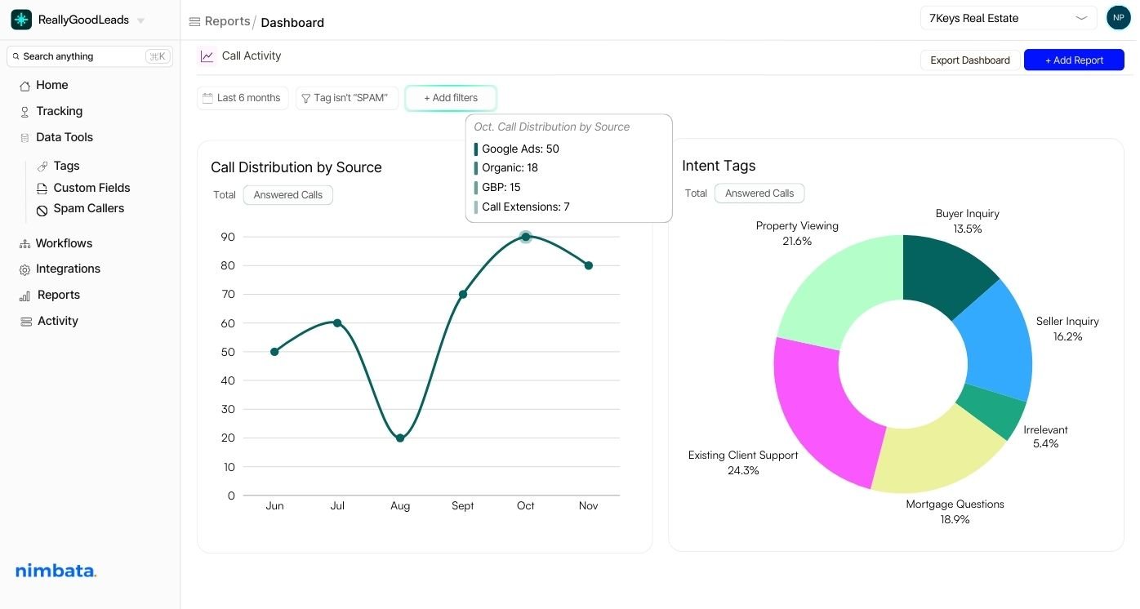Toggle Answered Calls in Call Distribution chart
Viewport: 1140px width, 609px height.
point(287,195)
